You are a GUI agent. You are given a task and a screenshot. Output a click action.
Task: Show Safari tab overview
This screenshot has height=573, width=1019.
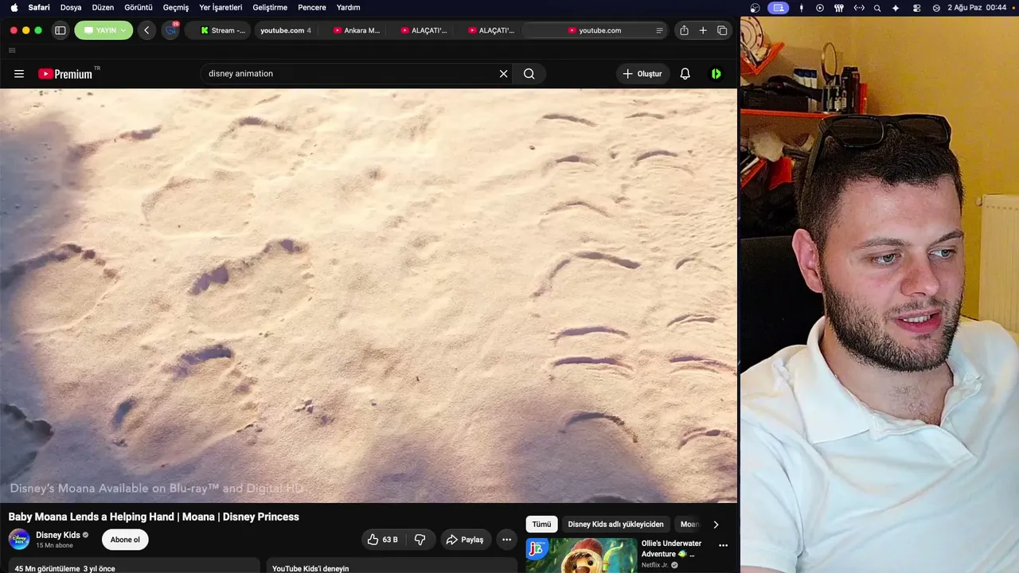[722, 30]
